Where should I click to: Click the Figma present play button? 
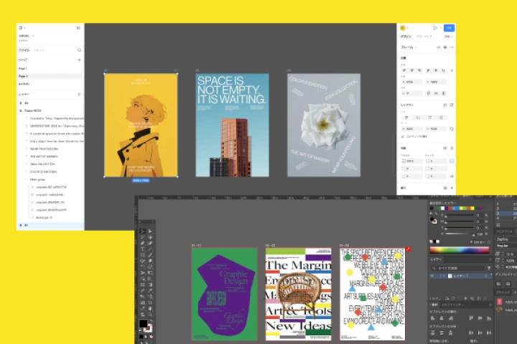(x=435, y=28)
